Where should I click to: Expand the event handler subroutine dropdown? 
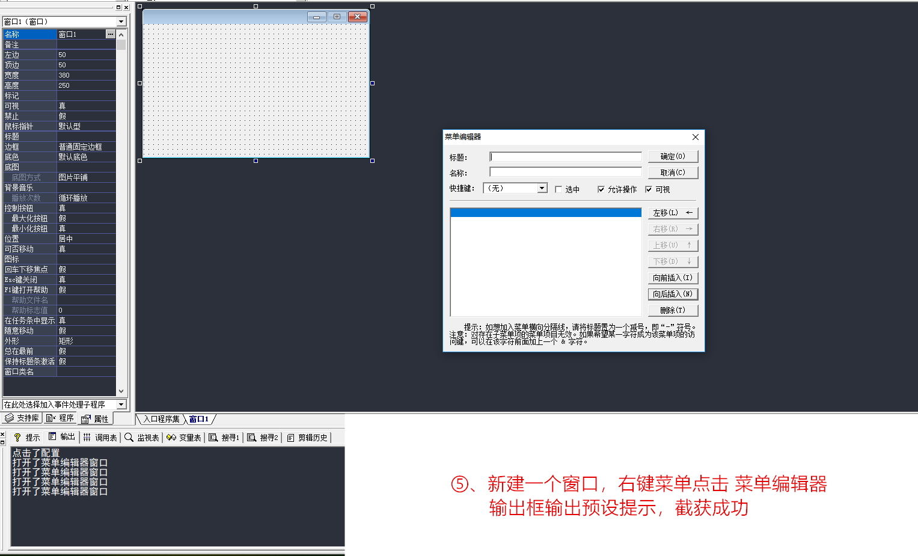point(121,405)
